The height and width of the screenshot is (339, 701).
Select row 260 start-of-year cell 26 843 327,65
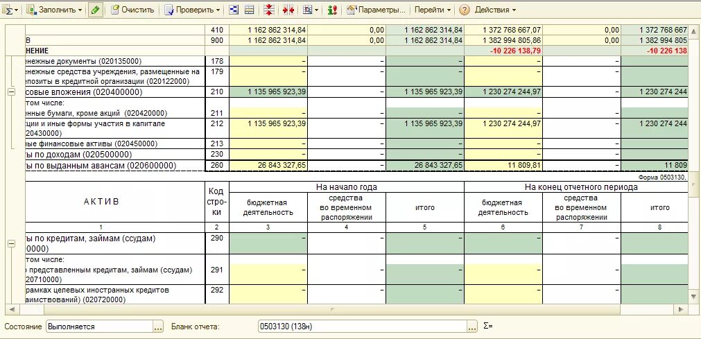click(x=268, y=166)
